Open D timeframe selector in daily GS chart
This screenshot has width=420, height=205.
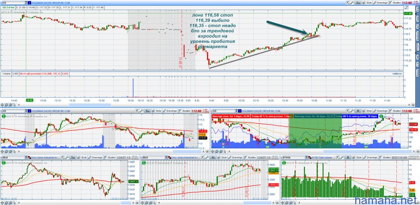click(x=358, y=110)
